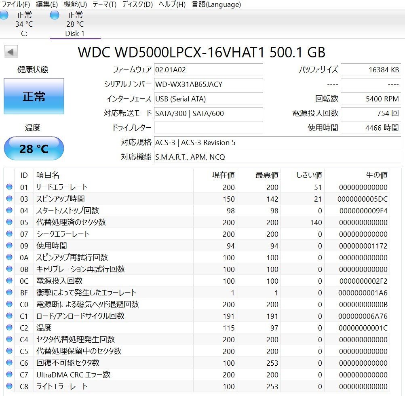Click the rotation rate value 5400 RPM
405x396 pixels.
[371, 99]
